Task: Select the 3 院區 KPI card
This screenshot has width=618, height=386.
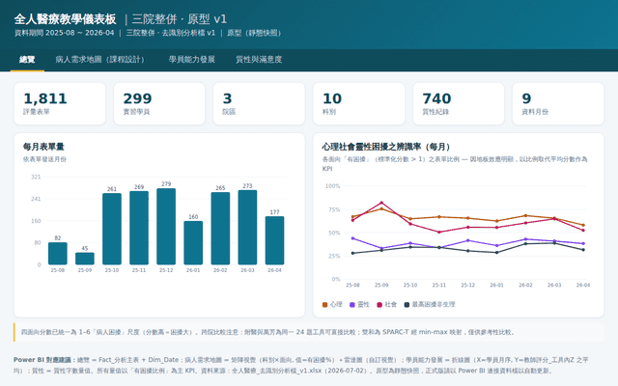Action: [x=259, y=103]
